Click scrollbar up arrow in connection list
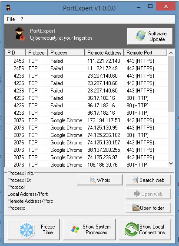Viewport: 179px width, 246px height. (x=171, y=53)
